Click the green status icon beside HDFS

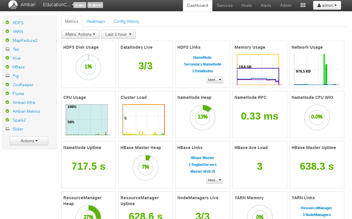coord(7,22)
